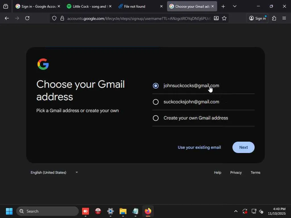Open the Windows Start menu
The image size is (291, 218).
(x=9, y=211)
